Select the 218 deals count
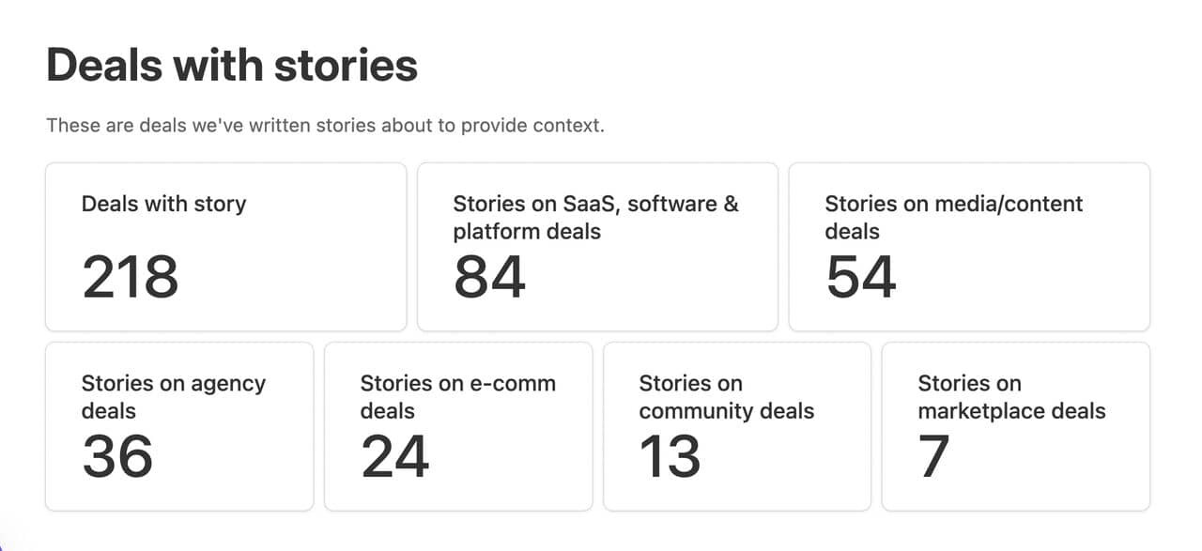1202x551 pixels. click(x=131, y=278)
